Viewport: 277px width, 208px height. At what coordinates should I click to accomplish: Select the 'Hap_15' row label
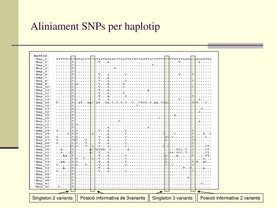pyautogui.click(x=42, y=103)
